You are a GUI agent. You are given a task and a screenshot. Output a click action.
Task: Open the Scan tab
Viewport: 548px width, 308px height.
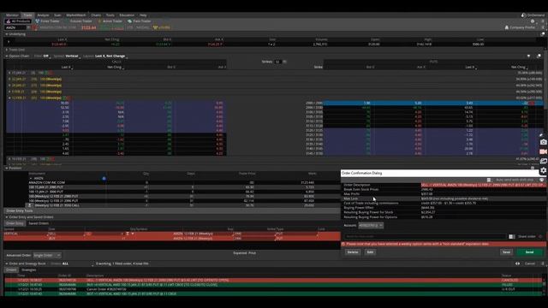[57, 15]
